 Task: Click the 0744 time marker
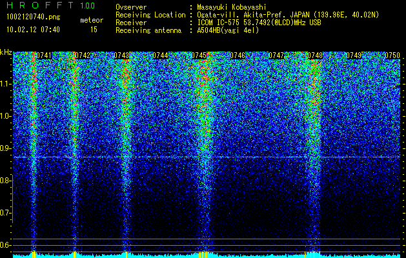pos(160,55)
